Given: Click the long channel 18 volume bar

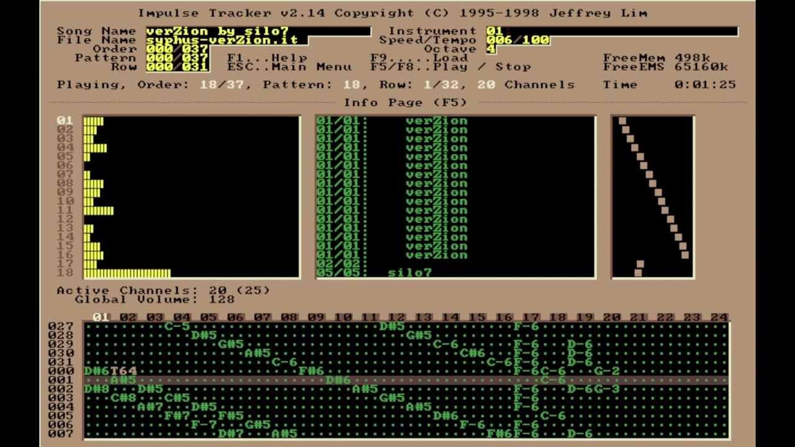Looking at the screenshot, I should click(x=127, y=273).
